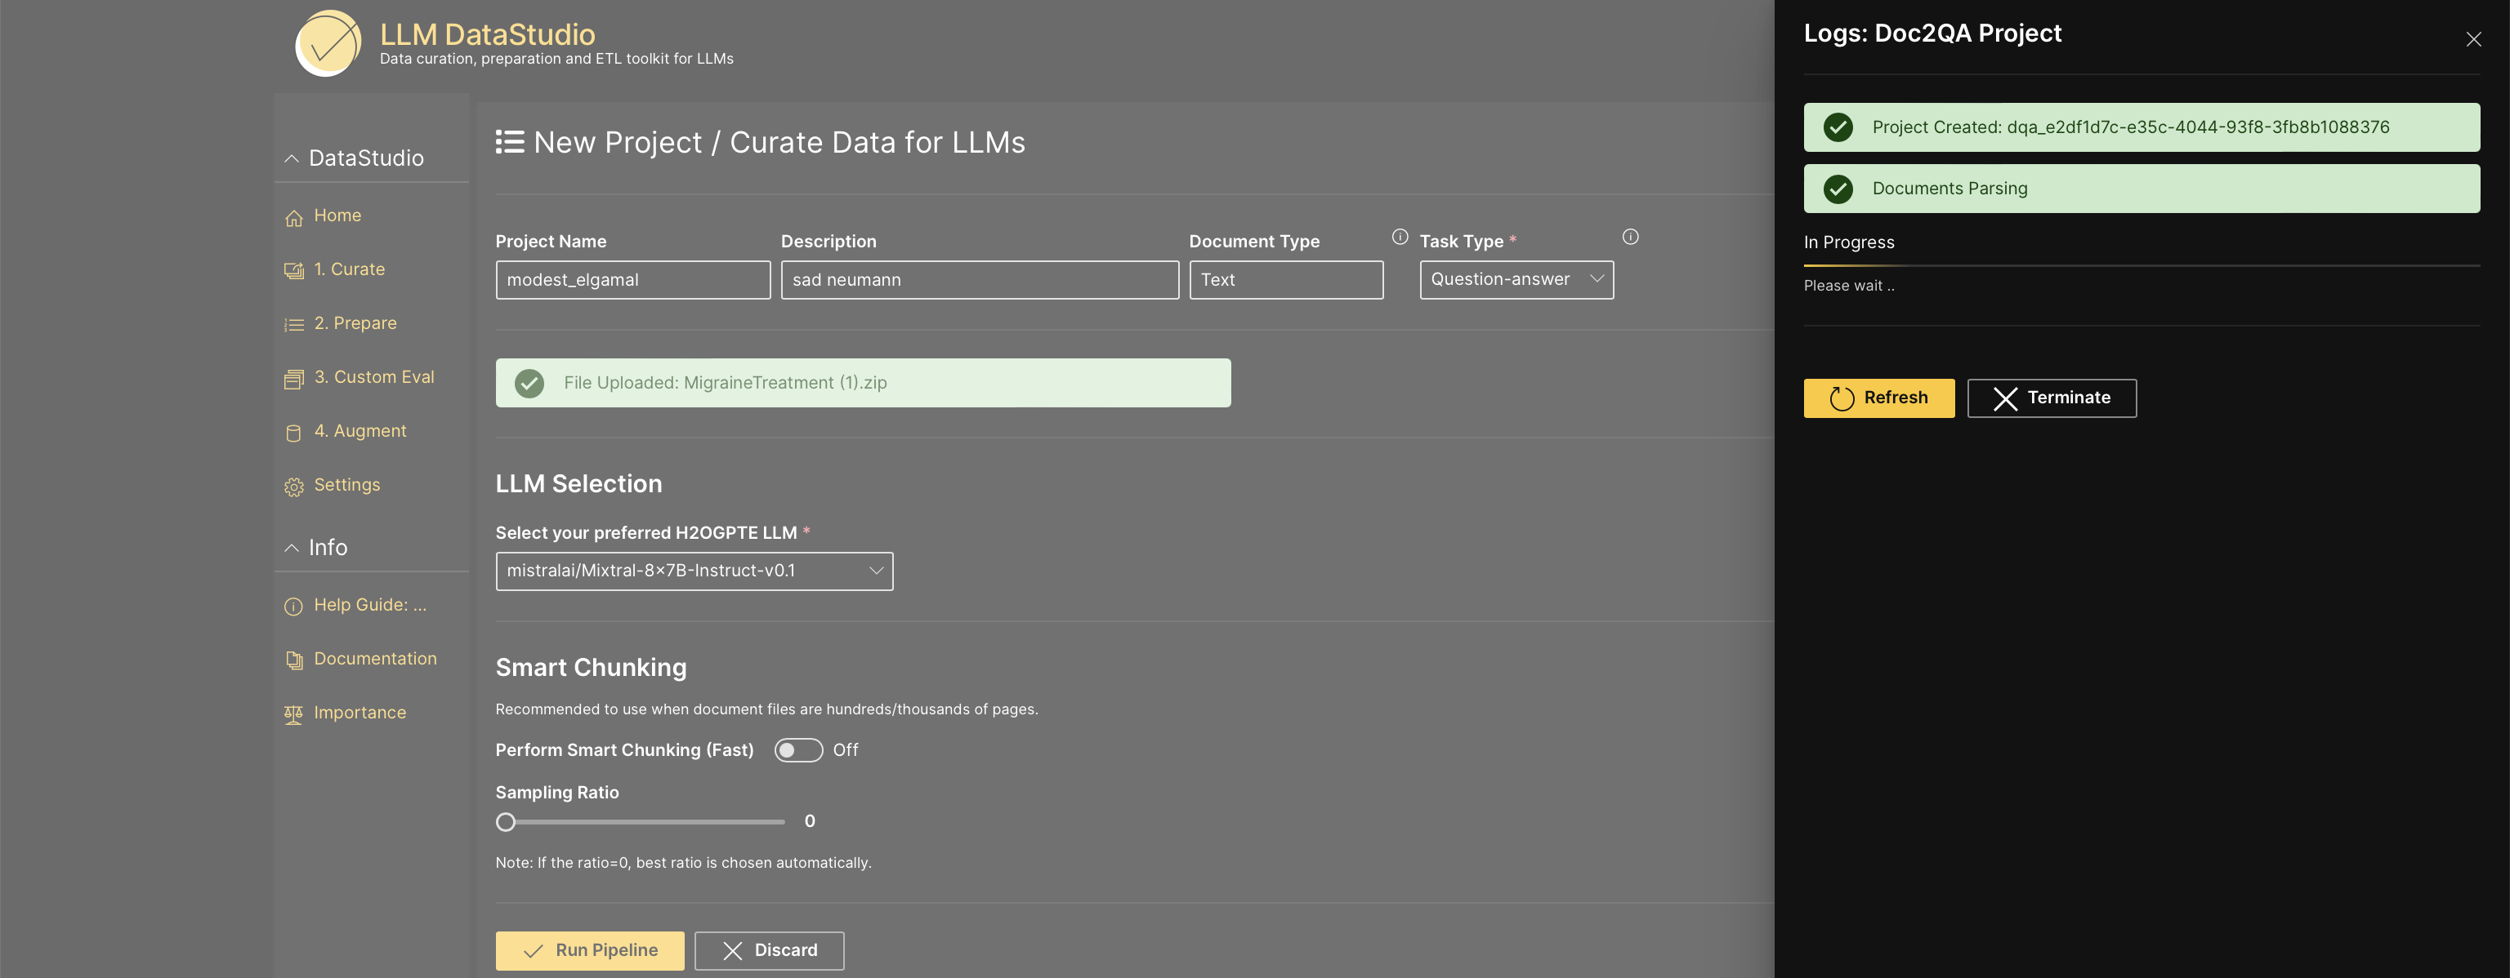The height and width of the screenshot is (978, 2510).
Task: Collapse the Info sidebar section
Action: pos(292,548)
